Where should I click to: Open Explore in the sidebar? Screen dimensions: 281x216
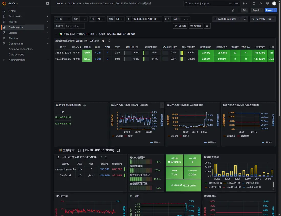click(13, 33)
